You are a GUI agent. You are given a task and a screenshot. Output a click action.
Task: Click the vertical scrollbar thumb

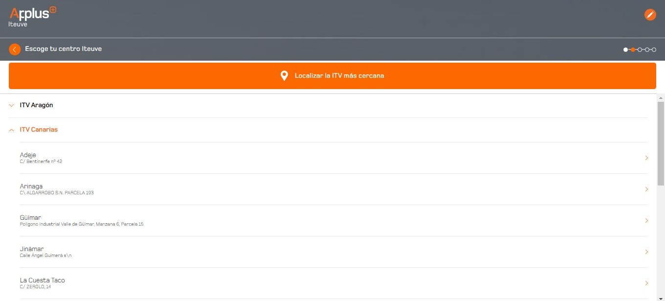click(661, 143)
